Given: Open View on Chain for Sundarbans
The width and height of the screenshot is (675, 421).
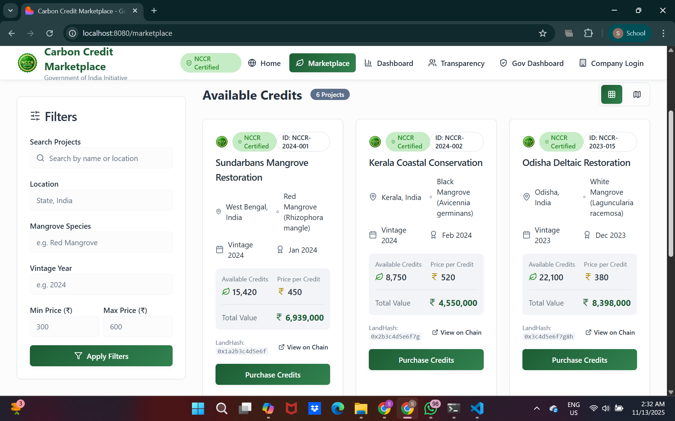Looking at the screenshot, I should click(x=303, y=347).
